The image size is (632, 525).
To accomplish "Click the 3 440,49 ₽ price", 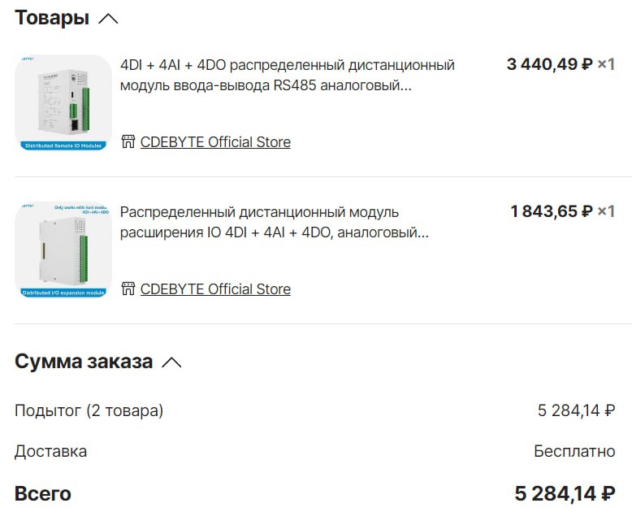I will (550, 64).
